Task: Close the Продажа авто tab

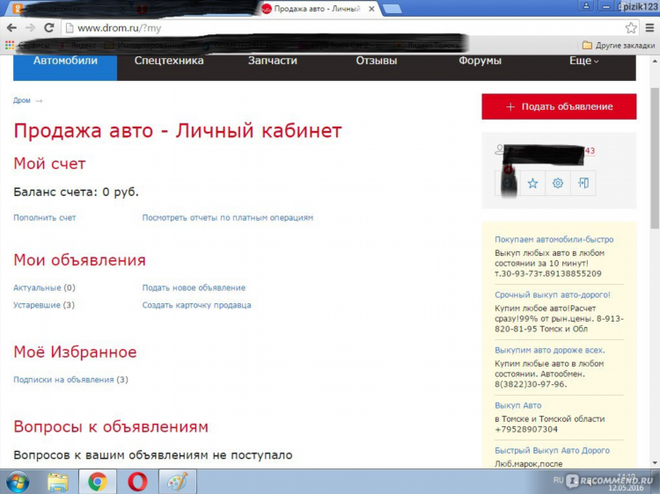Action: click(x=371, y=9)
